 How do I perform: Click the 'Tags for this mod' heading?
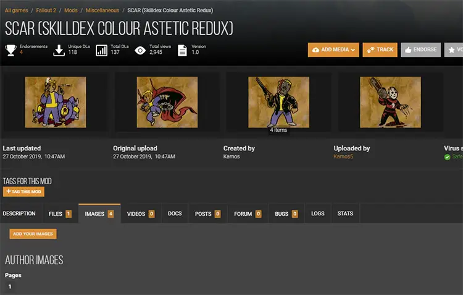27,181
